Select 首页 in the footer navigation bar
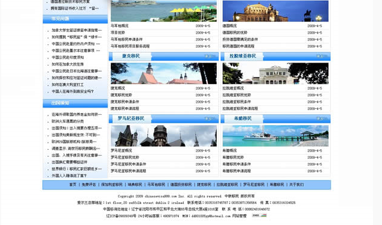Image resolution: width=382 pixels, height=225 pixels. tap(73, 185)
